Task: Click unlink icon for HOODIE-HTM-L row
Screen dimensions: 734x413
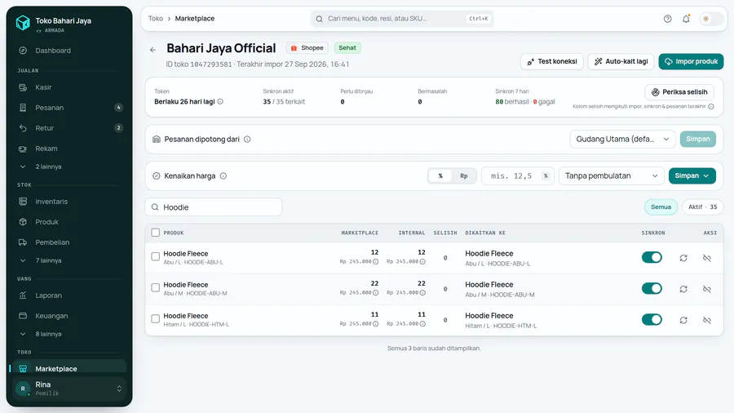Action: pyautogui.click(x=707, y=320)
